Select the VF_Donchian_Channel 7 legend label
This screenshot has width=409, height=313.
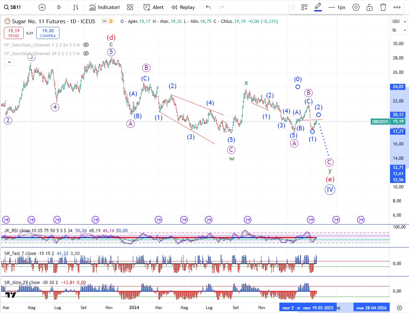[42, 45]
